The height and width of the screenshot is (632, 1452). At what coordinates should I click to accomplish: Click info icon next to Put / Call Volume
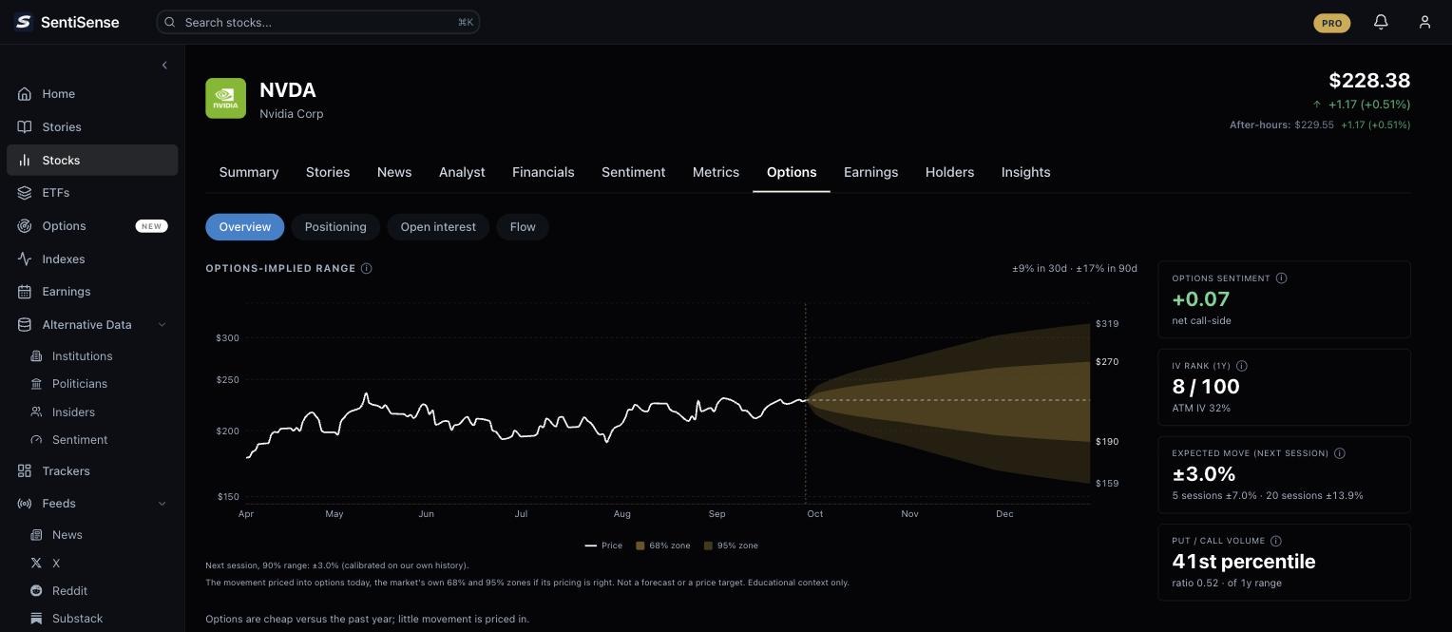pyautogui.click(x=1276, y=541)
